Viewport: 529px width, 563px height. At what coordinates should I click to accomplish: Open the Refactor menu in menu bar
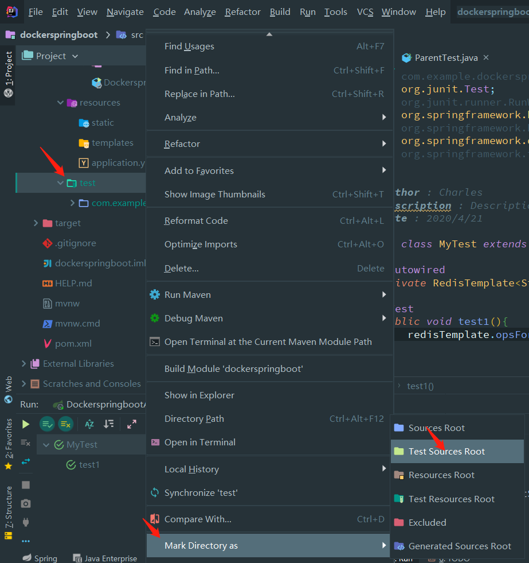(243, 12)
